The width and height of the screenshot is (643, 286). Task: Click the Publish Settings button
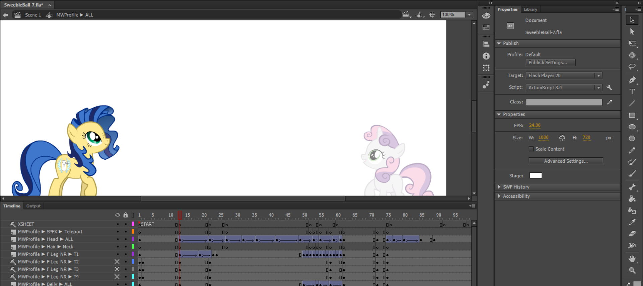point(551,62)
